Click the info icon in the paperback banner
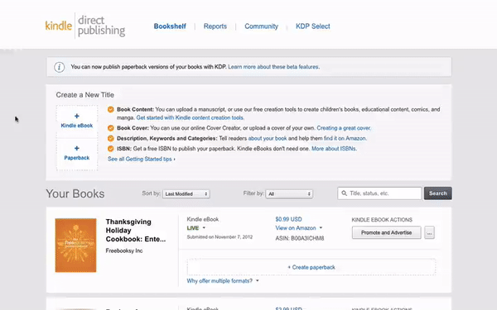 [60, 67]
